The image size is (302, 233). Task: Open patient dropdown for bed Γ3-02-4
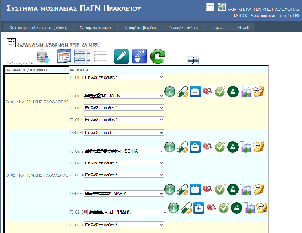click(123, 175)
